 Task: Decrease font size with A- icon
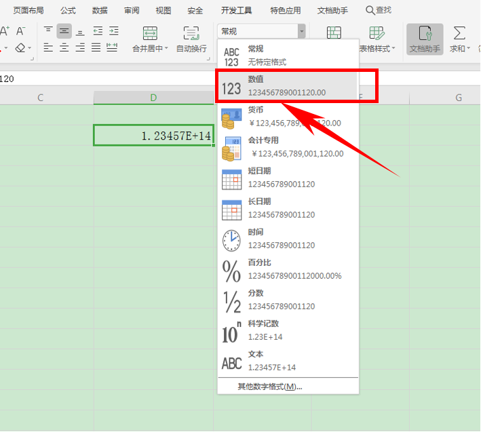[x=20, y=31]
